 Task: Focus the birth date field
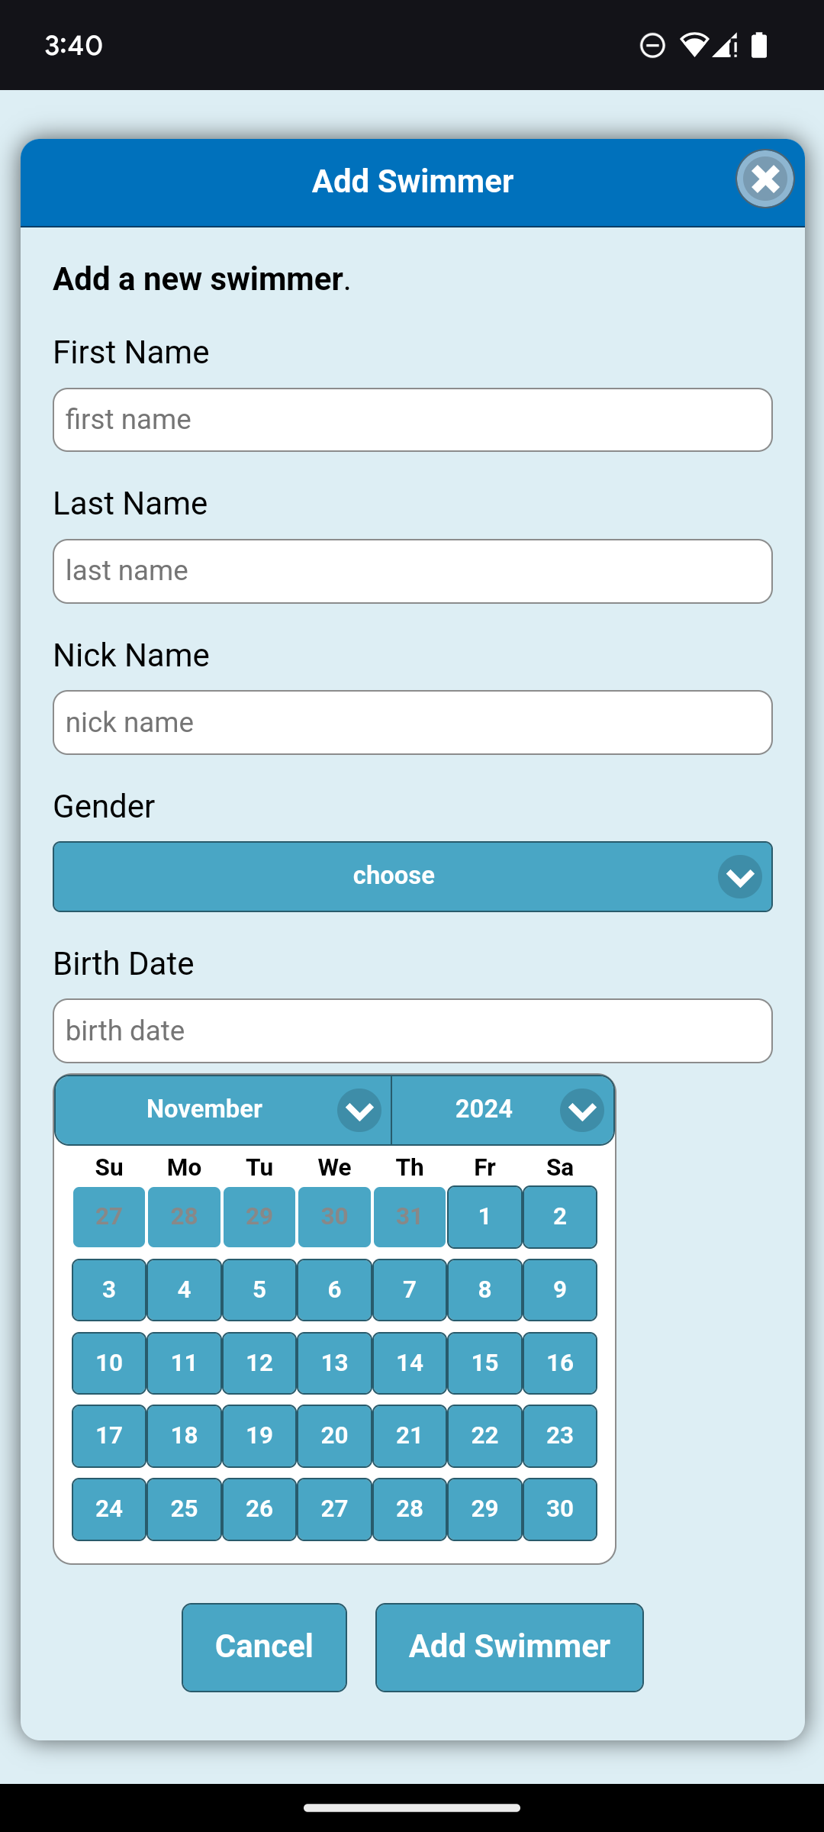[x=412, y=1030]
